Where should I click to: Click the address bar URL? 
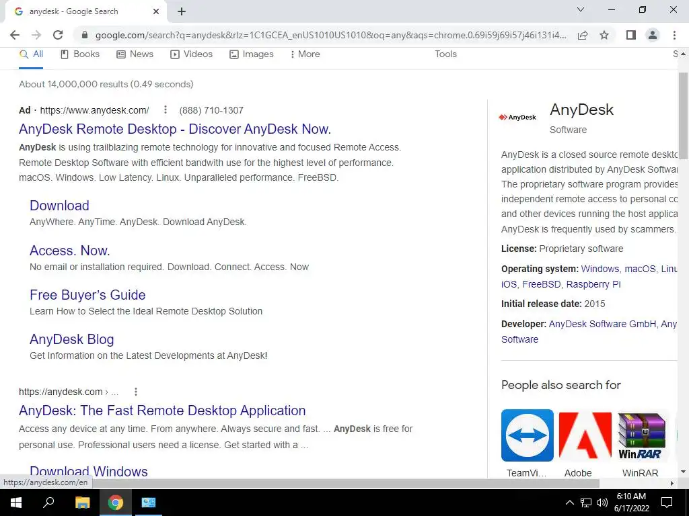(330, 35)
